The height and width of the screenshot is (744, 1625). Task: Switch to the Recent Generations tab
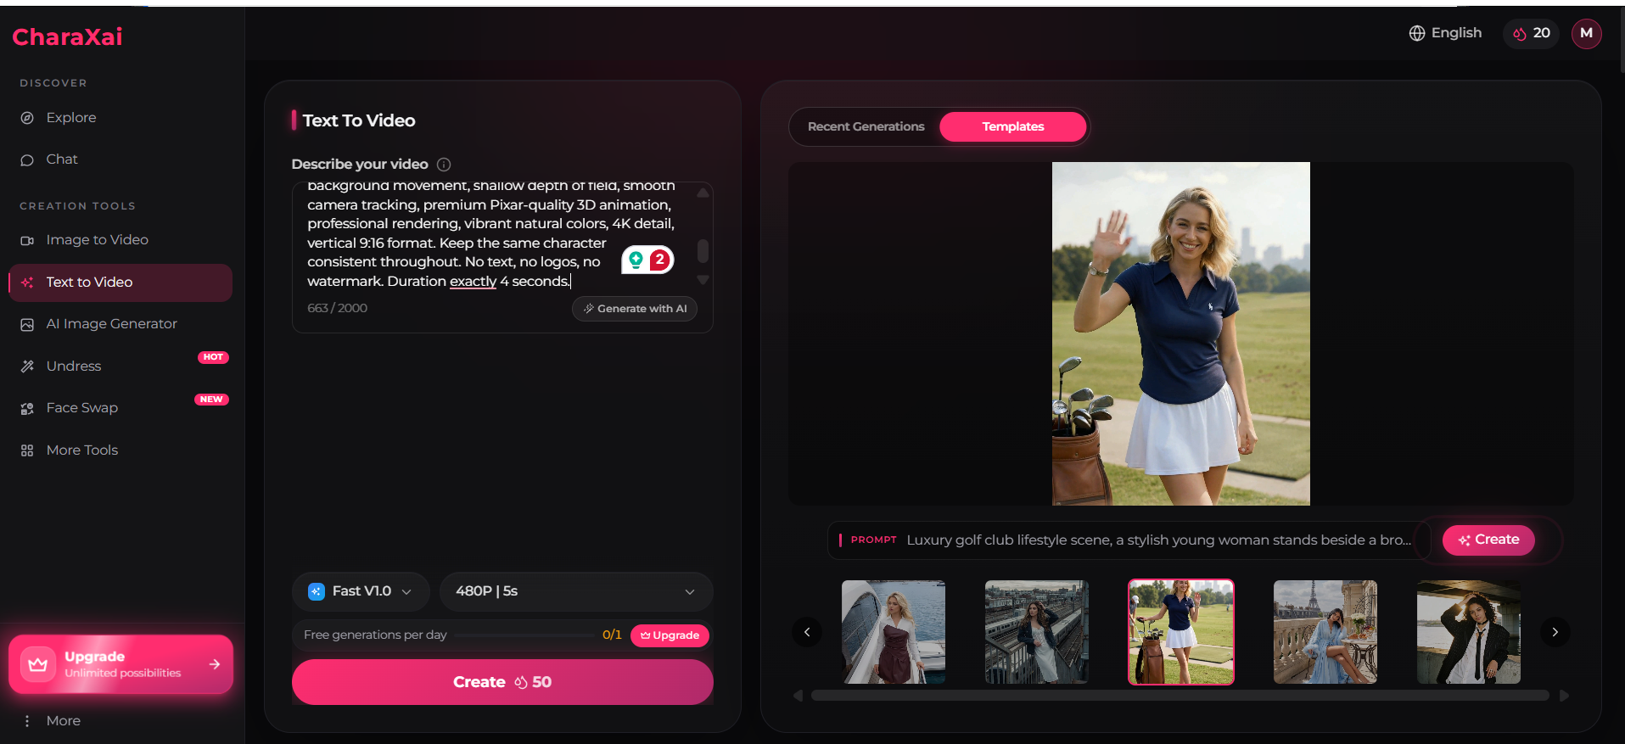(866, 126)
